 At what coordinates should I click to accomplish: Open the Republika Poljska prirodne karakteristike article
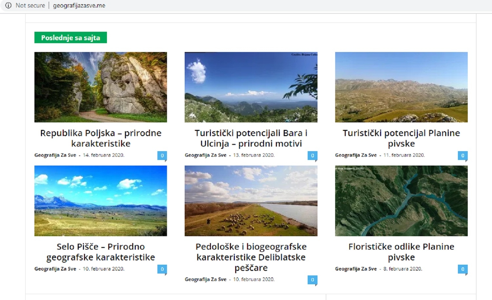101,138
